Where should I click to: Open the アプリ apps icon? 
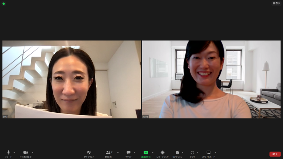click(x=192, y=153)
